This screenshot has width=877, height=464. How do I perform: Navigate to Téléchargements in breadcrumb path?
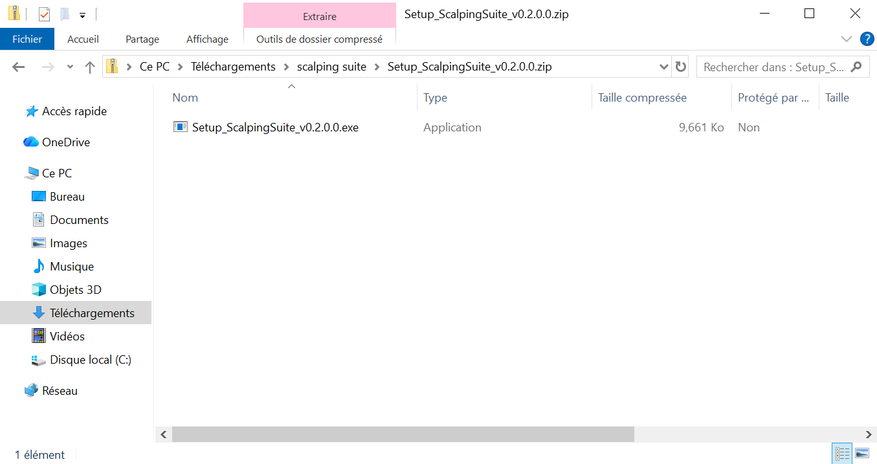[233, 67]
